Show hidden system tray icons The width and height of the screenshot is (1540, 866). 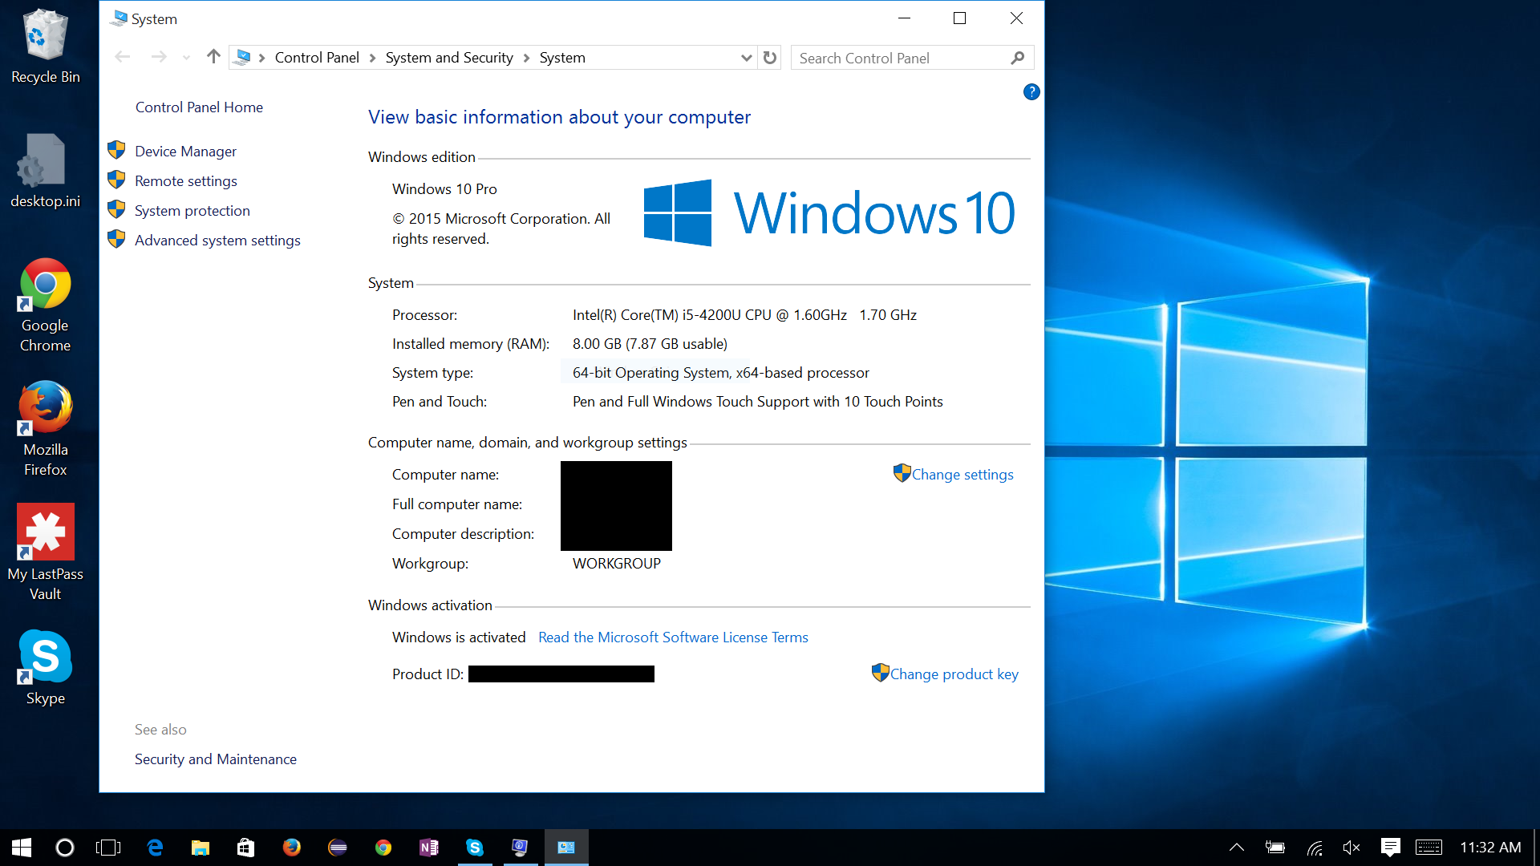[x=1237, y=848]
